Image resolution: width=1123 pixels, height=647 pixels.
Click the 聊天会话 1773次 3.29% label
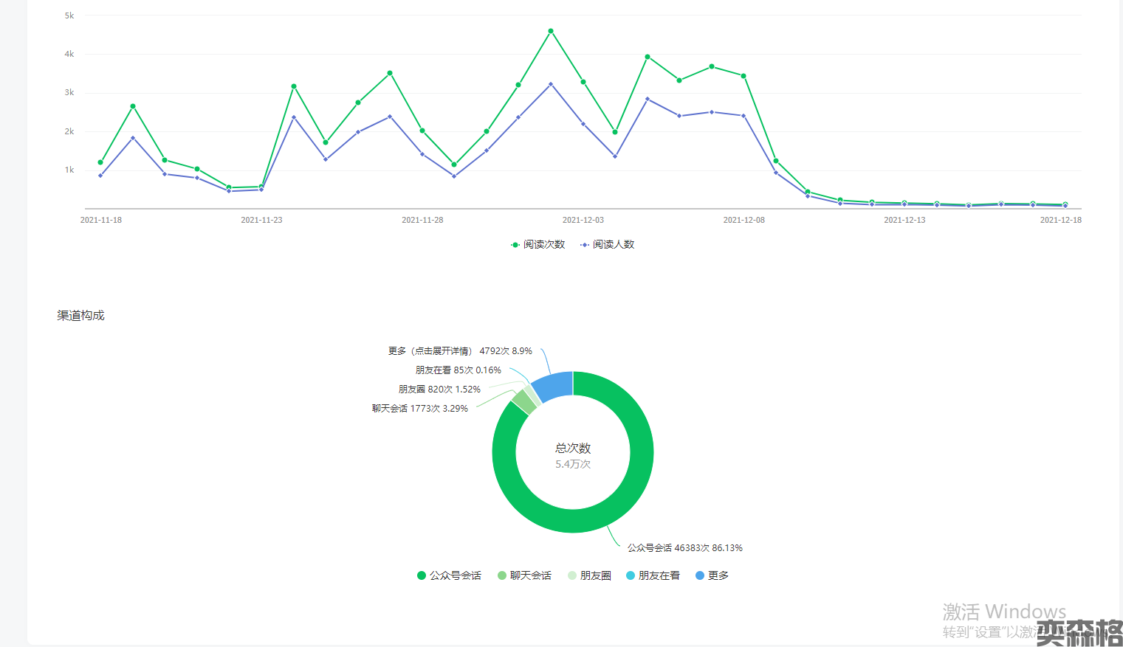tap(419, 409)
